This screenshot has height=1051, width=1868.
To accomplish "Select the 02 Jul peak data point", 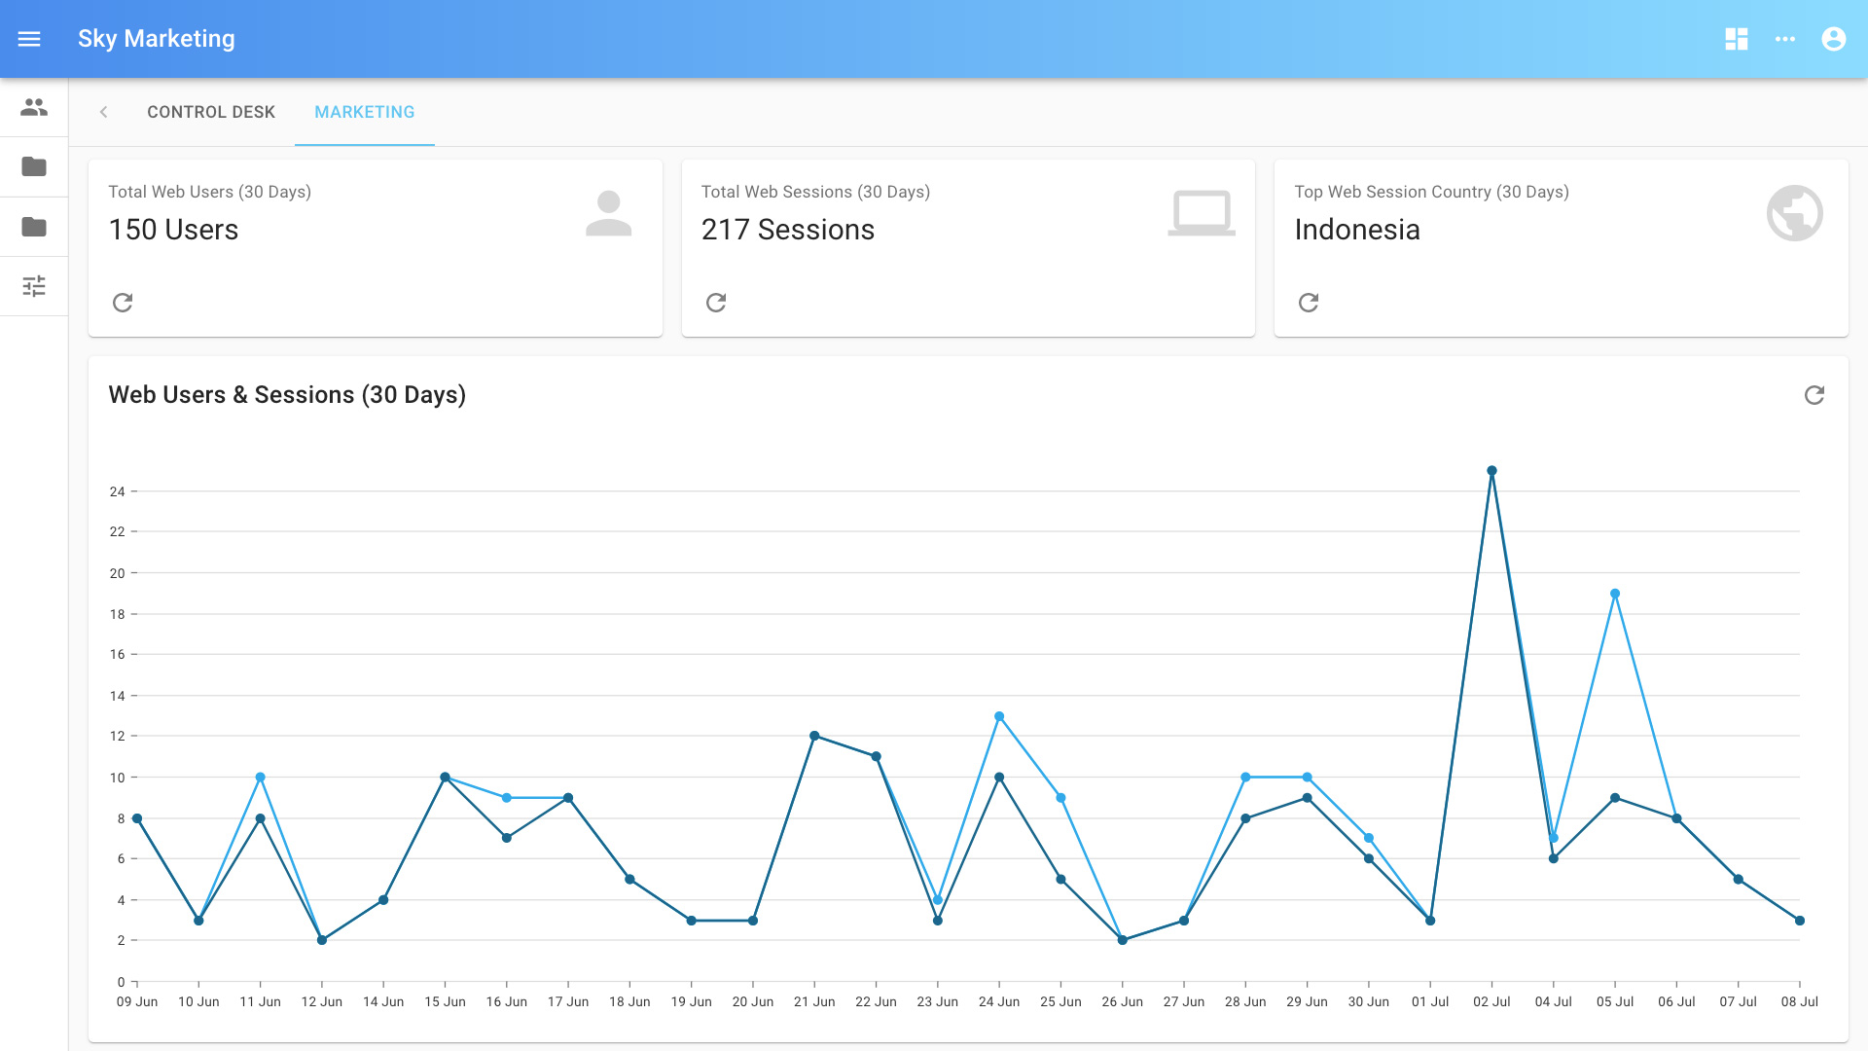I will (x=1493, y=470).
